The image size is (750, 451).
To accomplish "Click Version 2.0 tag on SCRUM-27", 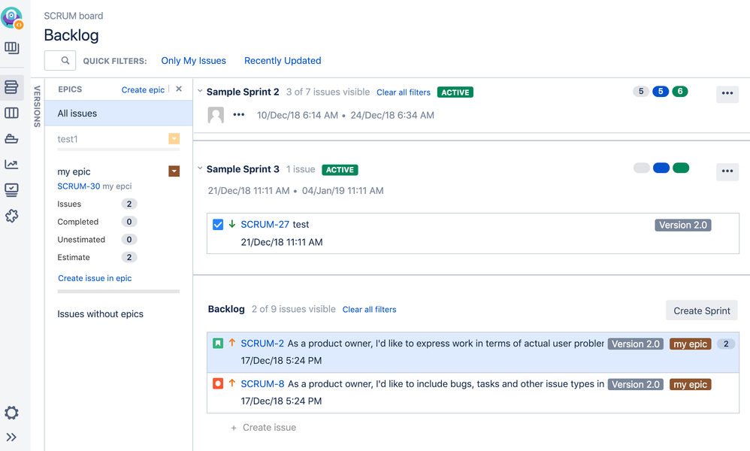I will (683, 225).
